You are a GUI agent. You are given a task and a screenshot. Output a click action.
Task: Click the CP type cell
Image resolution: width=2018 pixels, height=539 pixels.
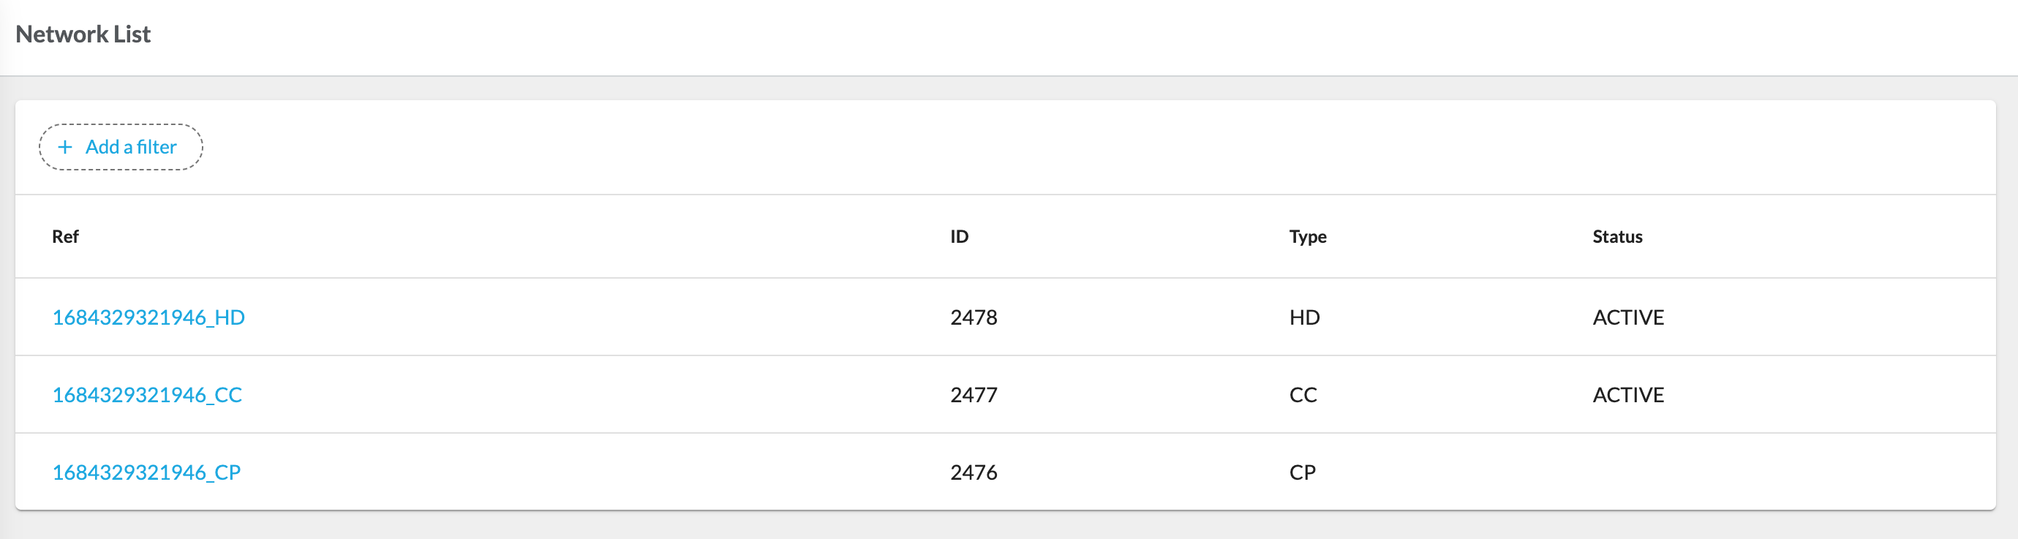pyautogui.click(x=1303, y=472)
